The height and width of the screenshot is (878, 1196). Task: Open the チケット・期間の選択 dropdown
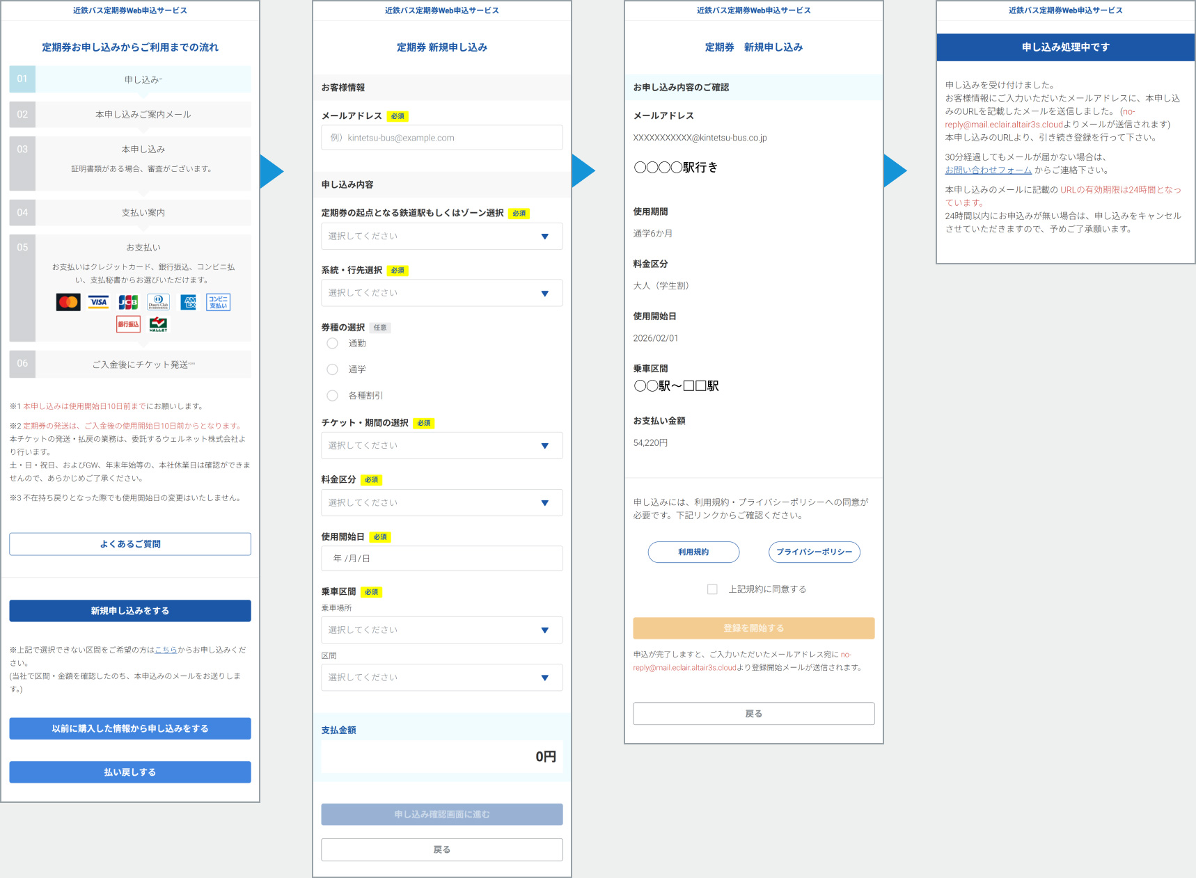[x=441, y=445]
